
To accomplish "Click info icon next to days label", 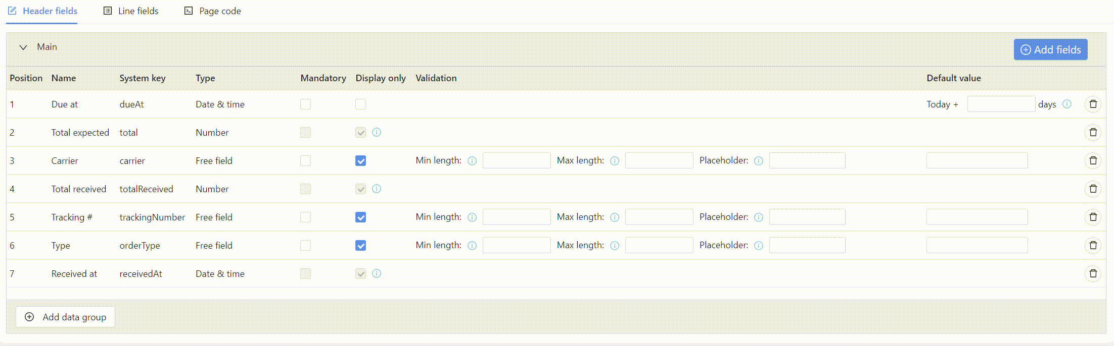I will (1067, 104).
